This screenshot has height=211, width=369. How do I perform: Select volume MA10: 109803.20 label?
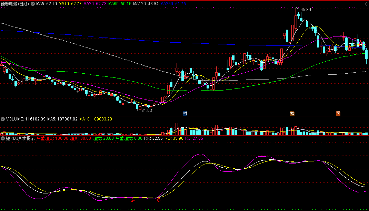pyautogui.click(x=96, y=119)
